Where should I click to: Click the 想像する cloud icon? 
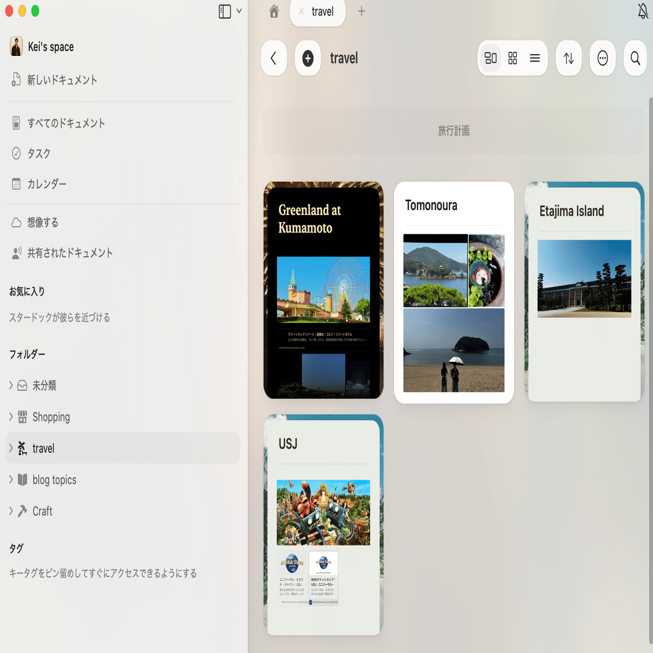click(x=16, y=223)
